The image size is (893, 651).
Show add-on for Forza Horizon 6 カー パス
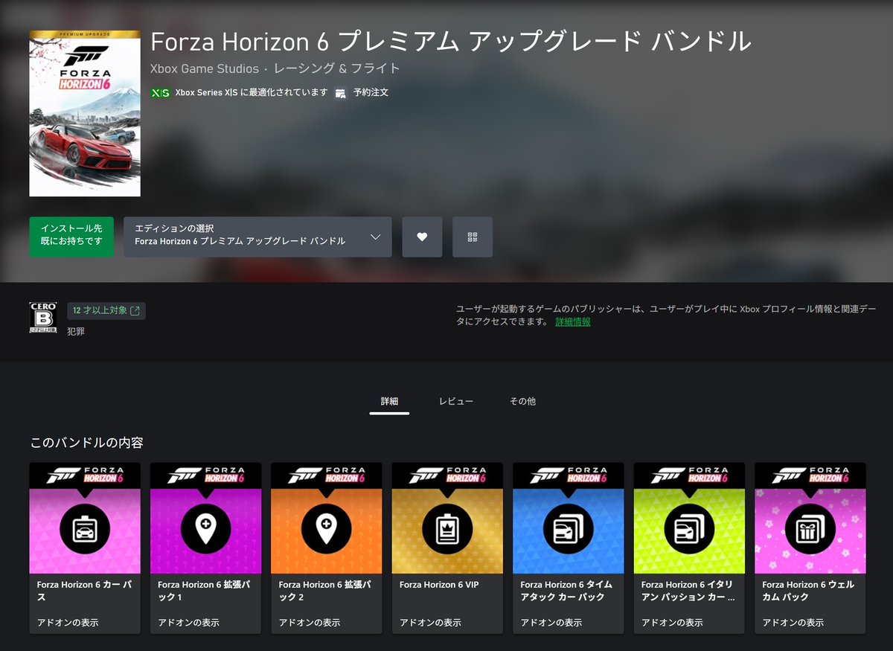[68, 622]
